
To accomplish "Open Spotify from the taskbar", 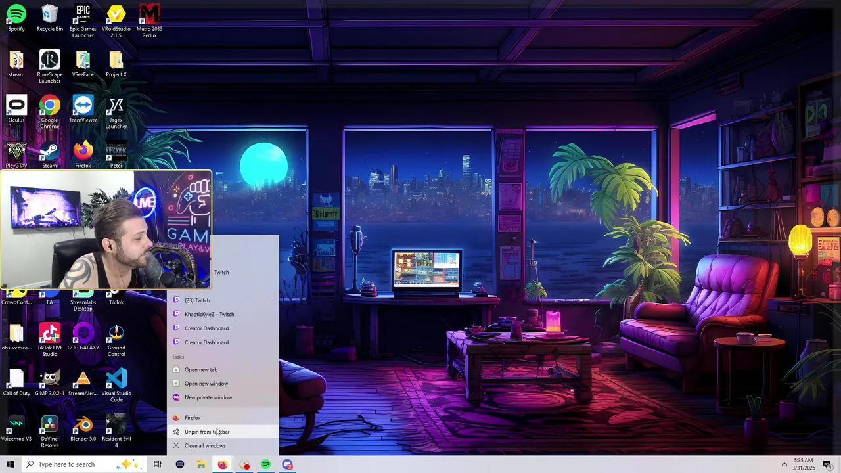I will click(265, 464).
